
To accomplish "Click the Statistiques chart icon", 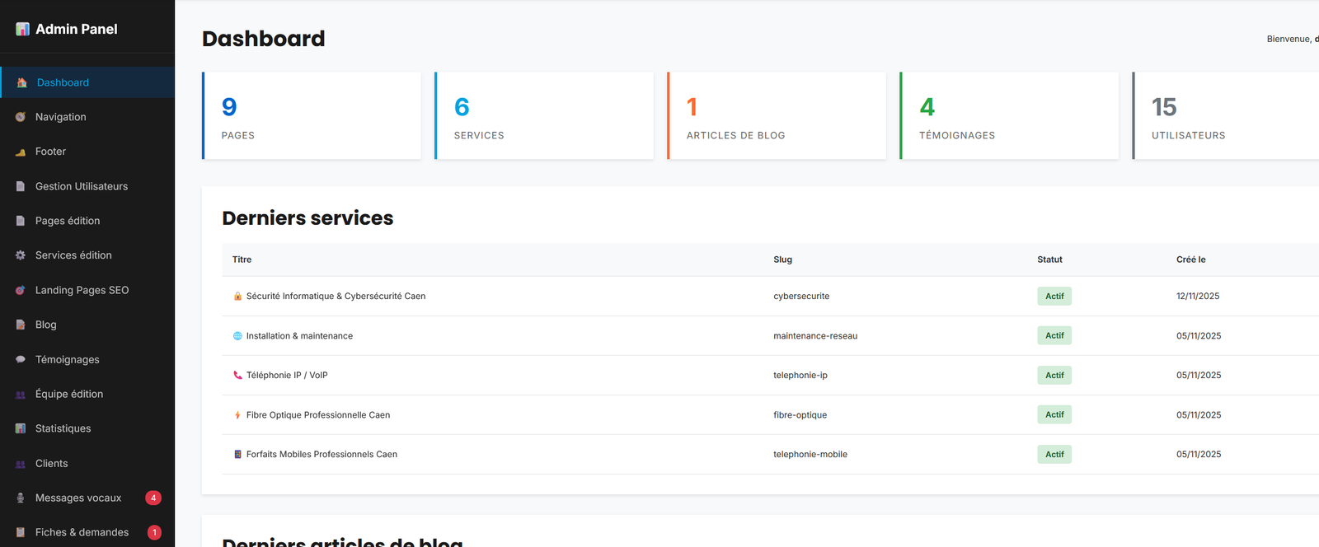I will pyautogui.click(x=21, y=428).
